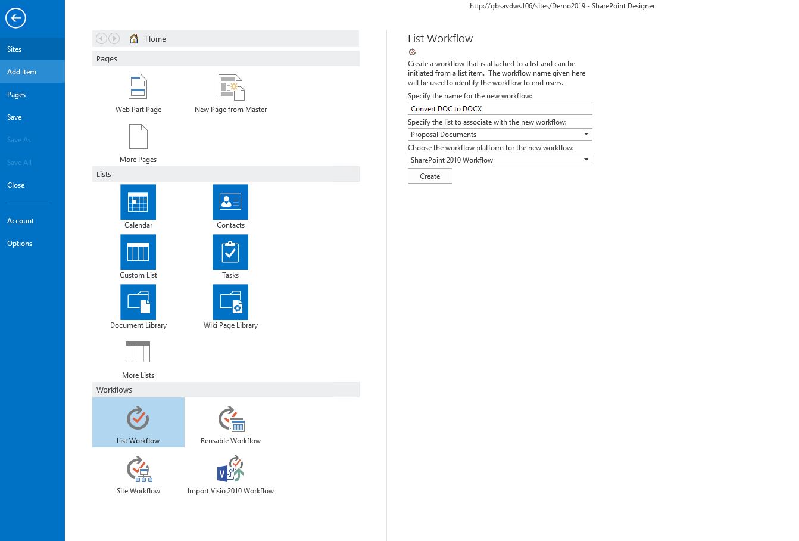Select Reusable Workflow icon
The width and height of the screenshot is (799, 541).
[231, 419]
